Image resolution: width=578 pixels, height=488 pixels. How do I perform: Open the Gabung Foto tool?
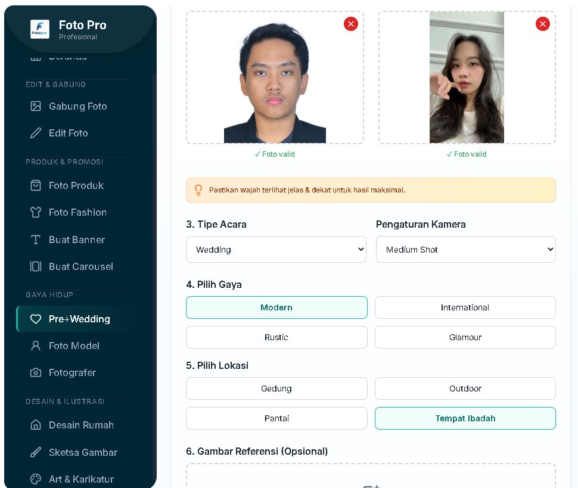(77, 106)
